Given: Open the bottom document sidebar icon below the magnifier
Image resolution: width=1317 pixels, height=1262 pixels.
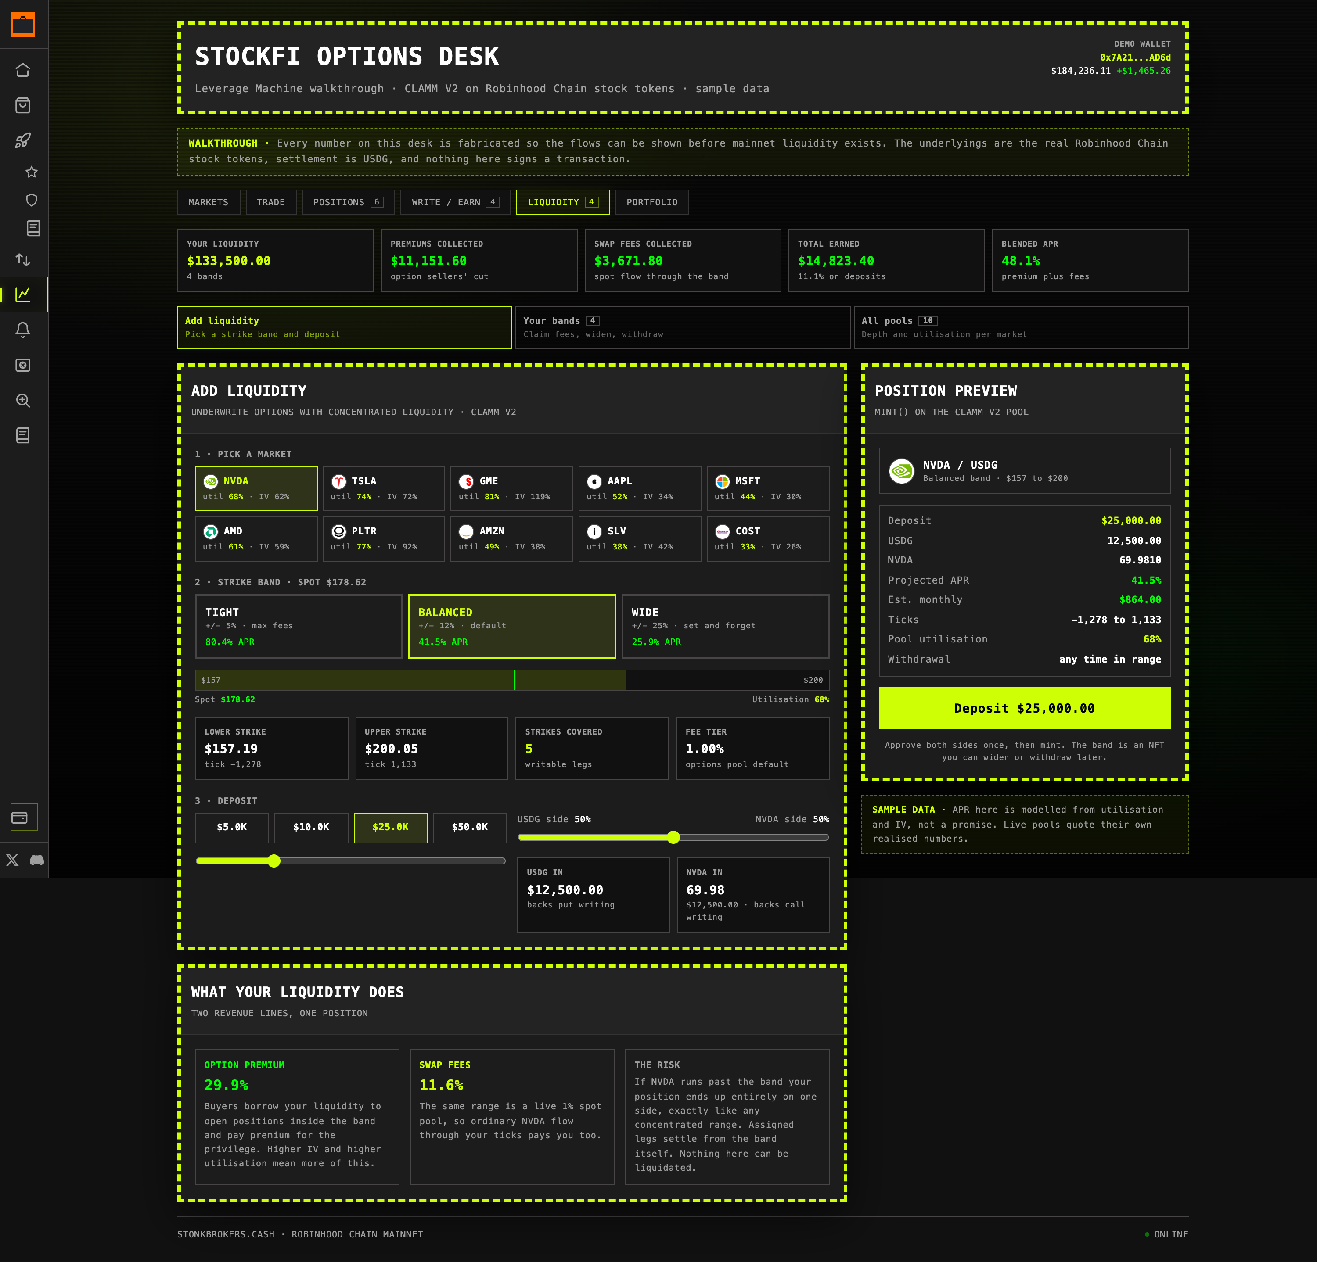Looking at the screenshot, I should point(23,435).
